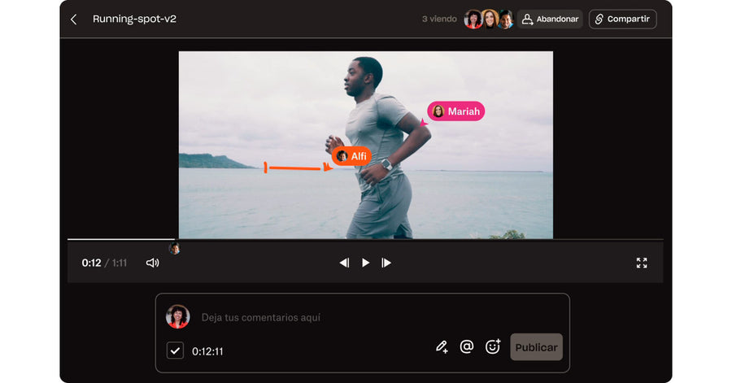732x383 pixels.
Task: Click the '3 viendo' viewers count
Action: tap(439, 20)
